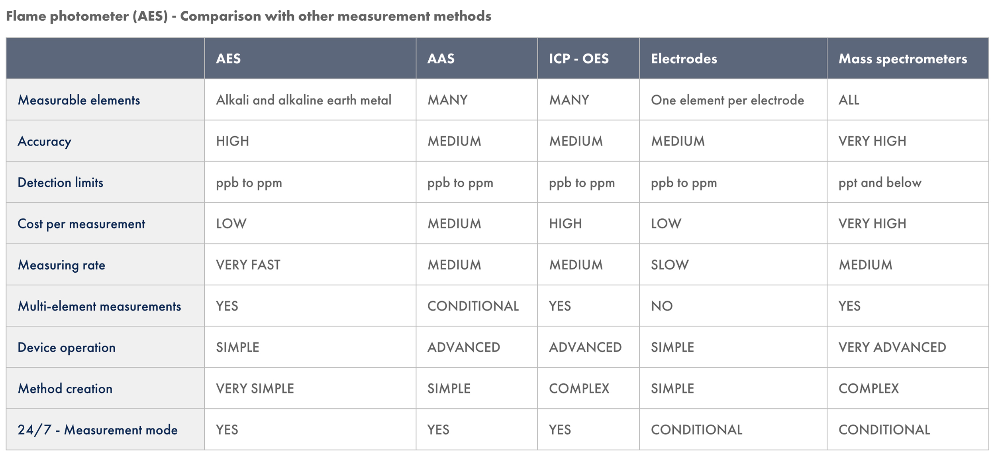Image resolution: width=996 pixels, height=464 pixels.
Task: Click the AES column header
Action: (228, 59)
